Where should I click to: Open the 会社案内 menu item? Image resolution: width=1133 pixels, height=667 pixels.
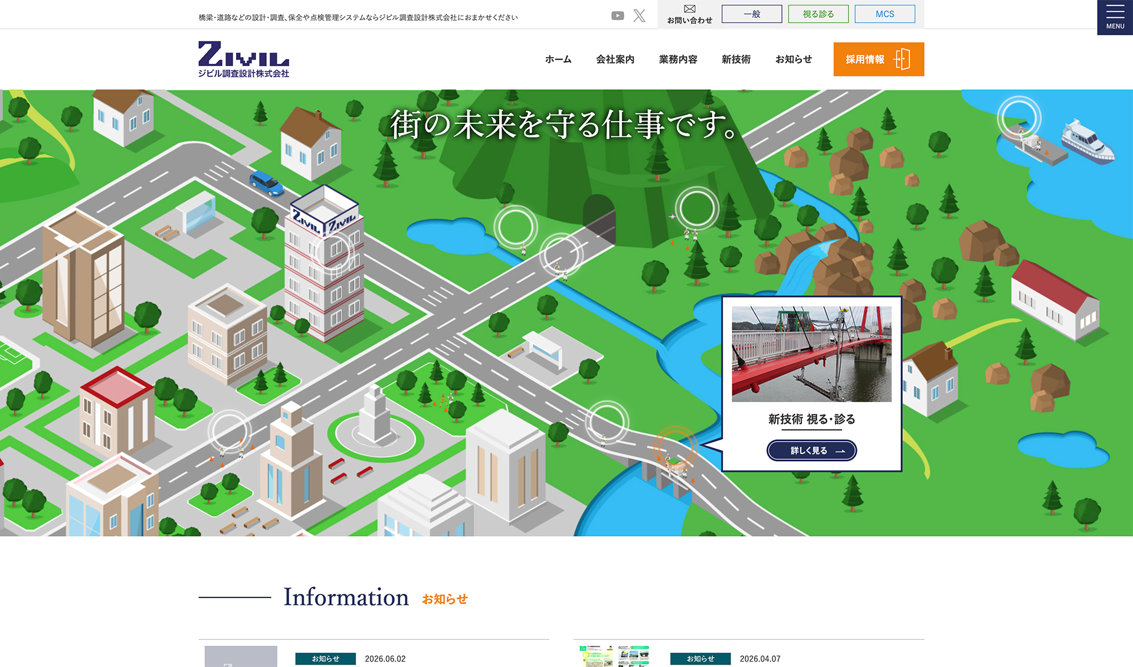(x=615, y=59)
